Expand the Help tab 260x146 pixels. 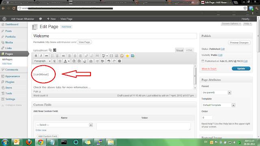coord(247,24)
